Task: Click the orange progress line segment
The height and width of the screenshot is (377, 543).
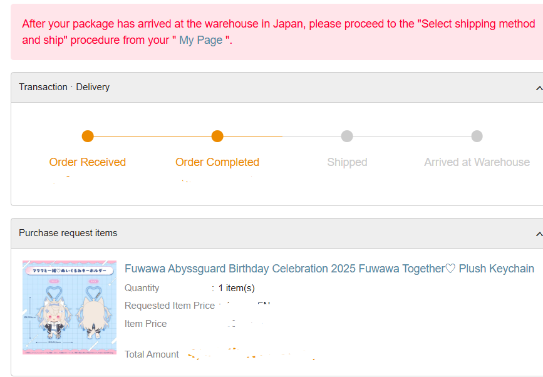Action: [x=152, y=137]
